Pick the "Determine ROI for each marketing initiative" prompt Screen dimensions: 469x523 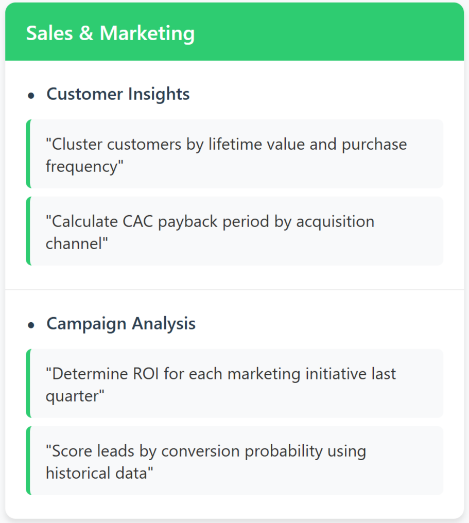pos(235,383)
